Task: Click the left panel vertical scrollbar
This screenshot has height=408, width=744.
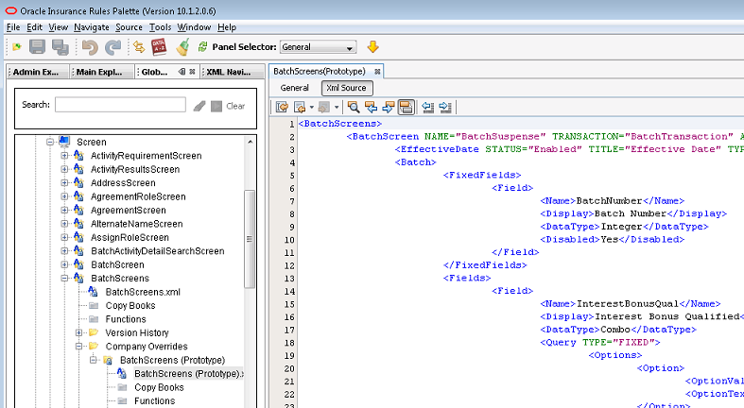Action: [250, 236]
